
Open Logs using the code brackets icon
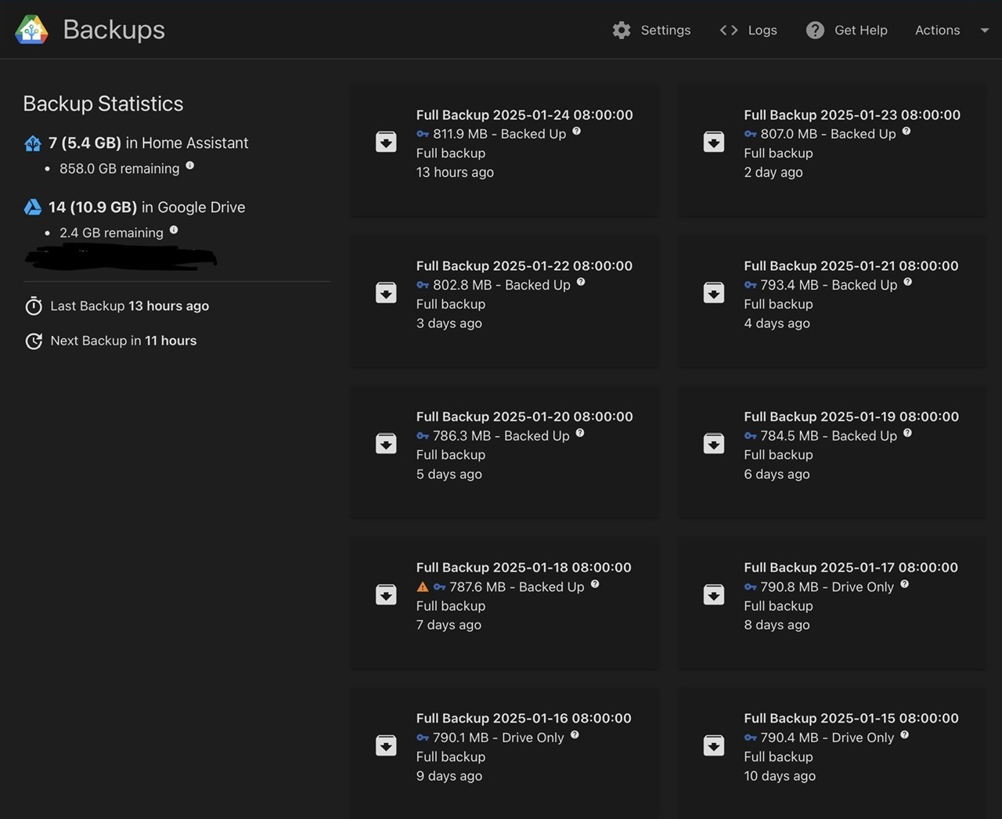point(729,30)
